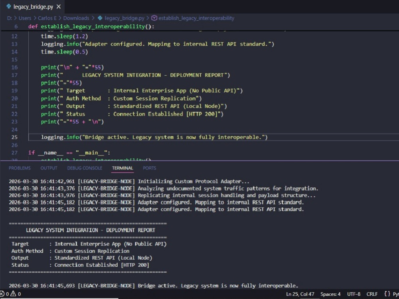Change end of line sequence CRLF
The image size is (399, 299).
point(372,294)
